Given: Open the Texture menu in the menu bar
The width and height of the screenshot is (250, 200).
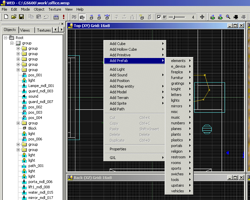Looking at the screenshot, I should (x=55, y=9).
